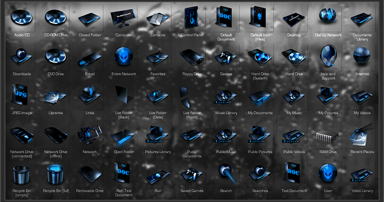Click the Search icon
Screen dimensions: 384x202
(227, 173)
